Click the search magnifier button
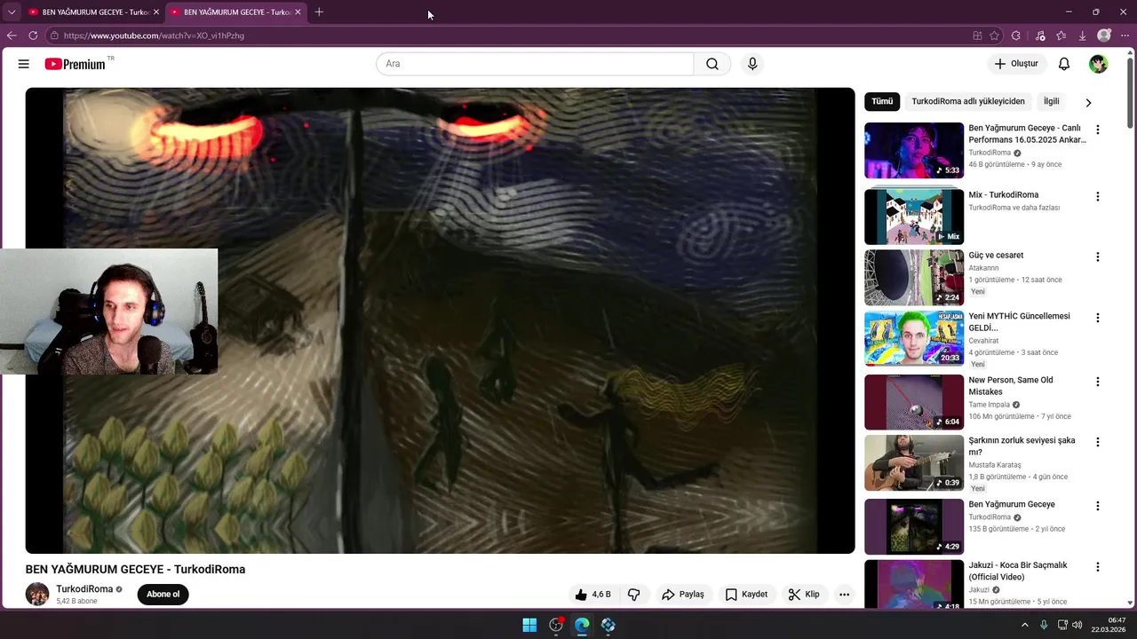The width and height of the screenshot is (1137, 639). [712, 64]
